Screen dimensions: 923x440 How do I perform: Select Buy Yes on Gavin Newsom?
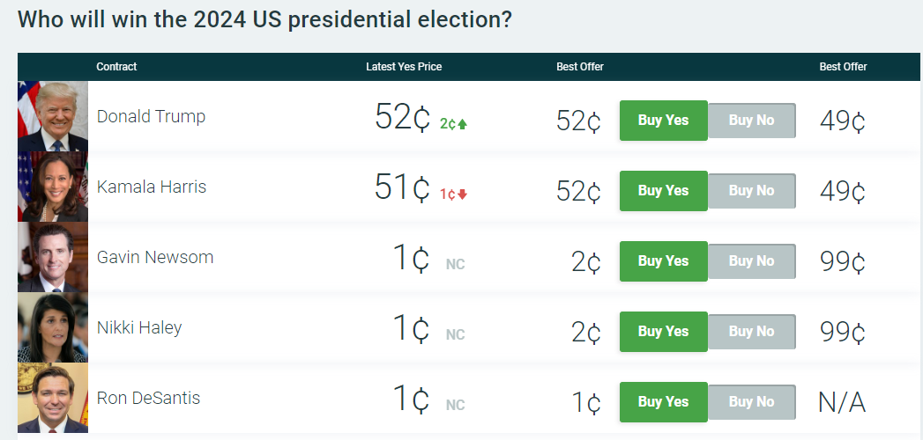coord(664,261)
